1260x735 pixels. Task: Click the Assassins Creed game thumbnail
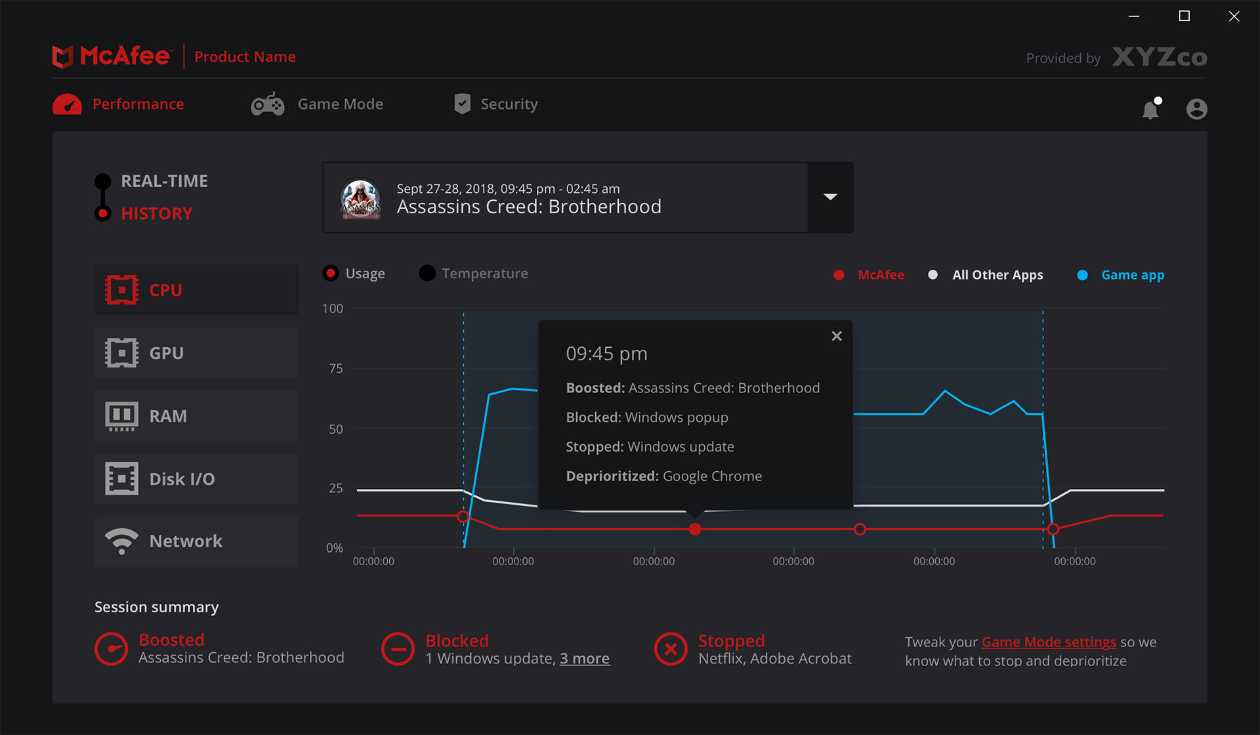click(x=360, y=199)
